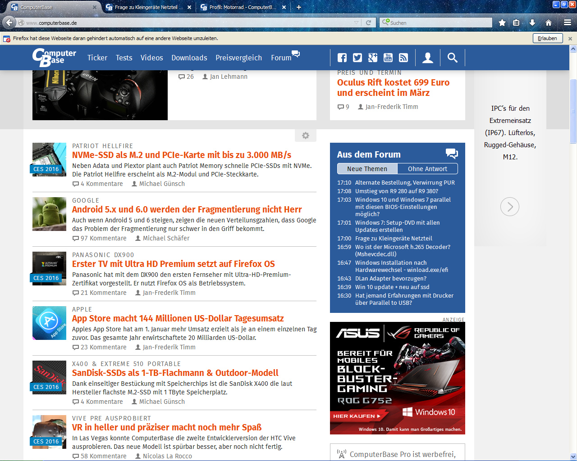Viewport: 577px width, 461px height.
Task: Show bookmarks list icon
Action: 516,23
